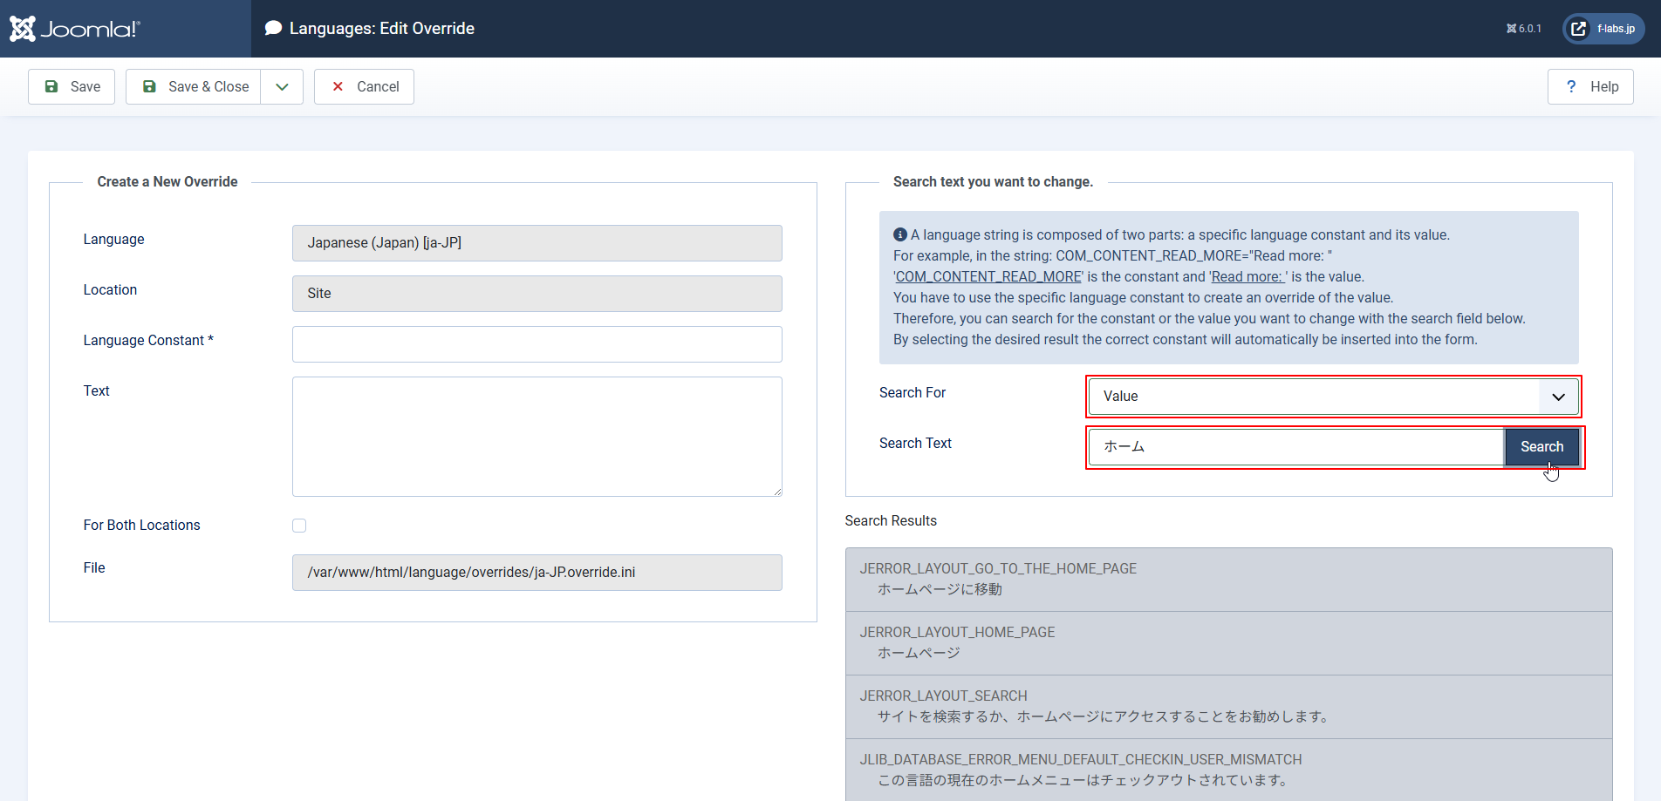Click the disk icon on Save & Close
Screen dimensions: 1661x801
[x=150, y=86]
